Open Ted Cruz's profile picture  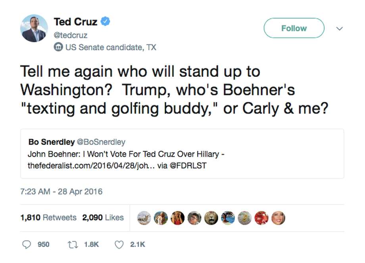pos(34,28)
